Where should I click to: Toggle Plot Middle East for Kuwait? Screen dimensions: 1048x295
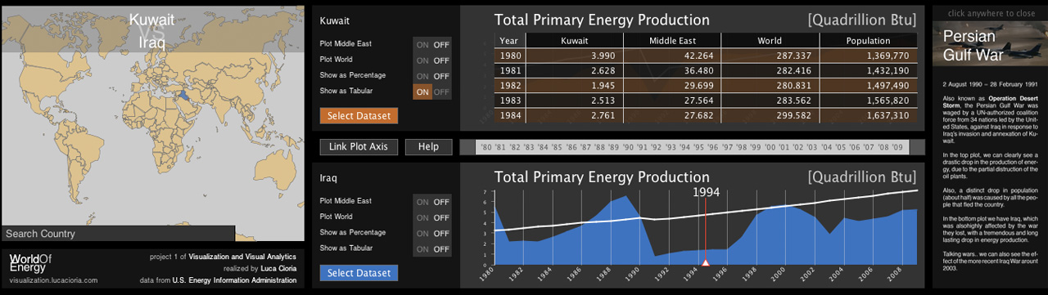pyautogui.click(x=432, y=44)
